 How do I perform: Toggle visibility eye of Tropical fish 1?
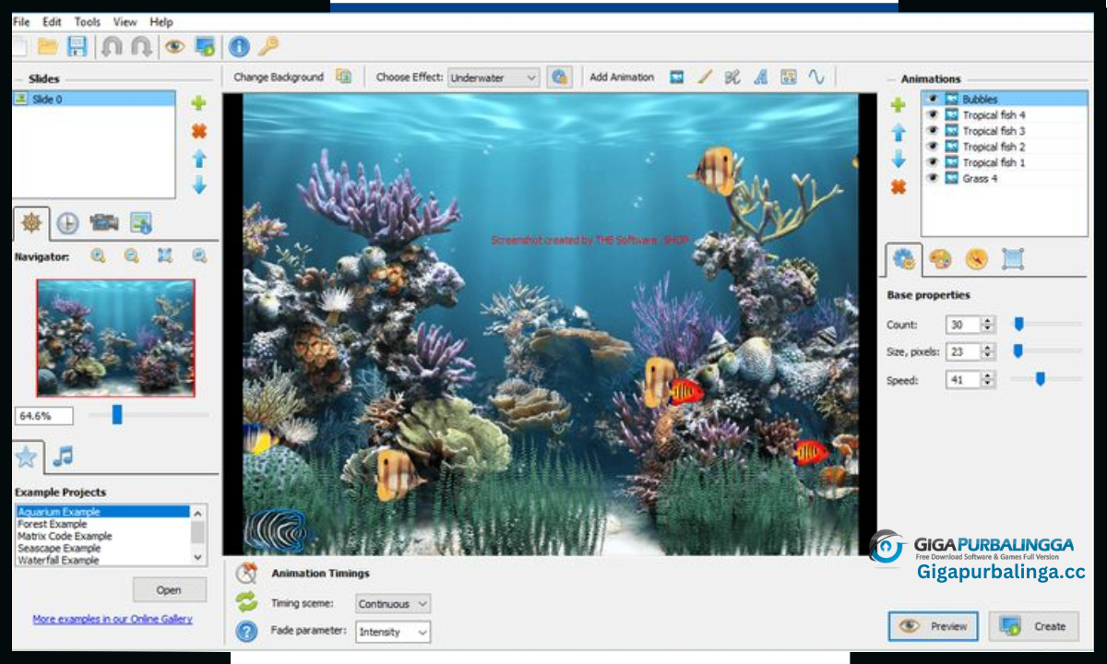pos(933,162)
